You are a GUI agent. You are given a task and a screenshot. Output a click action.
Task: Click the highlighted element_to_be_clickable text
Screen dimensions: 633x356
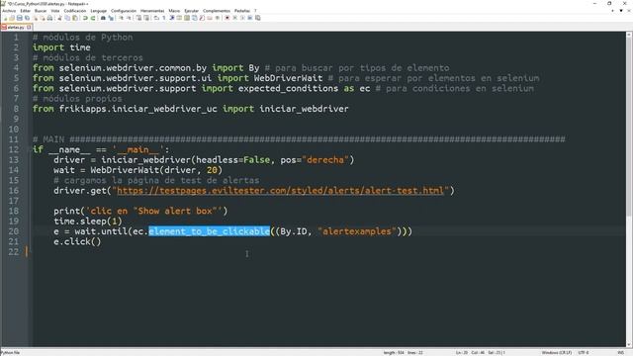click(209, 231)
